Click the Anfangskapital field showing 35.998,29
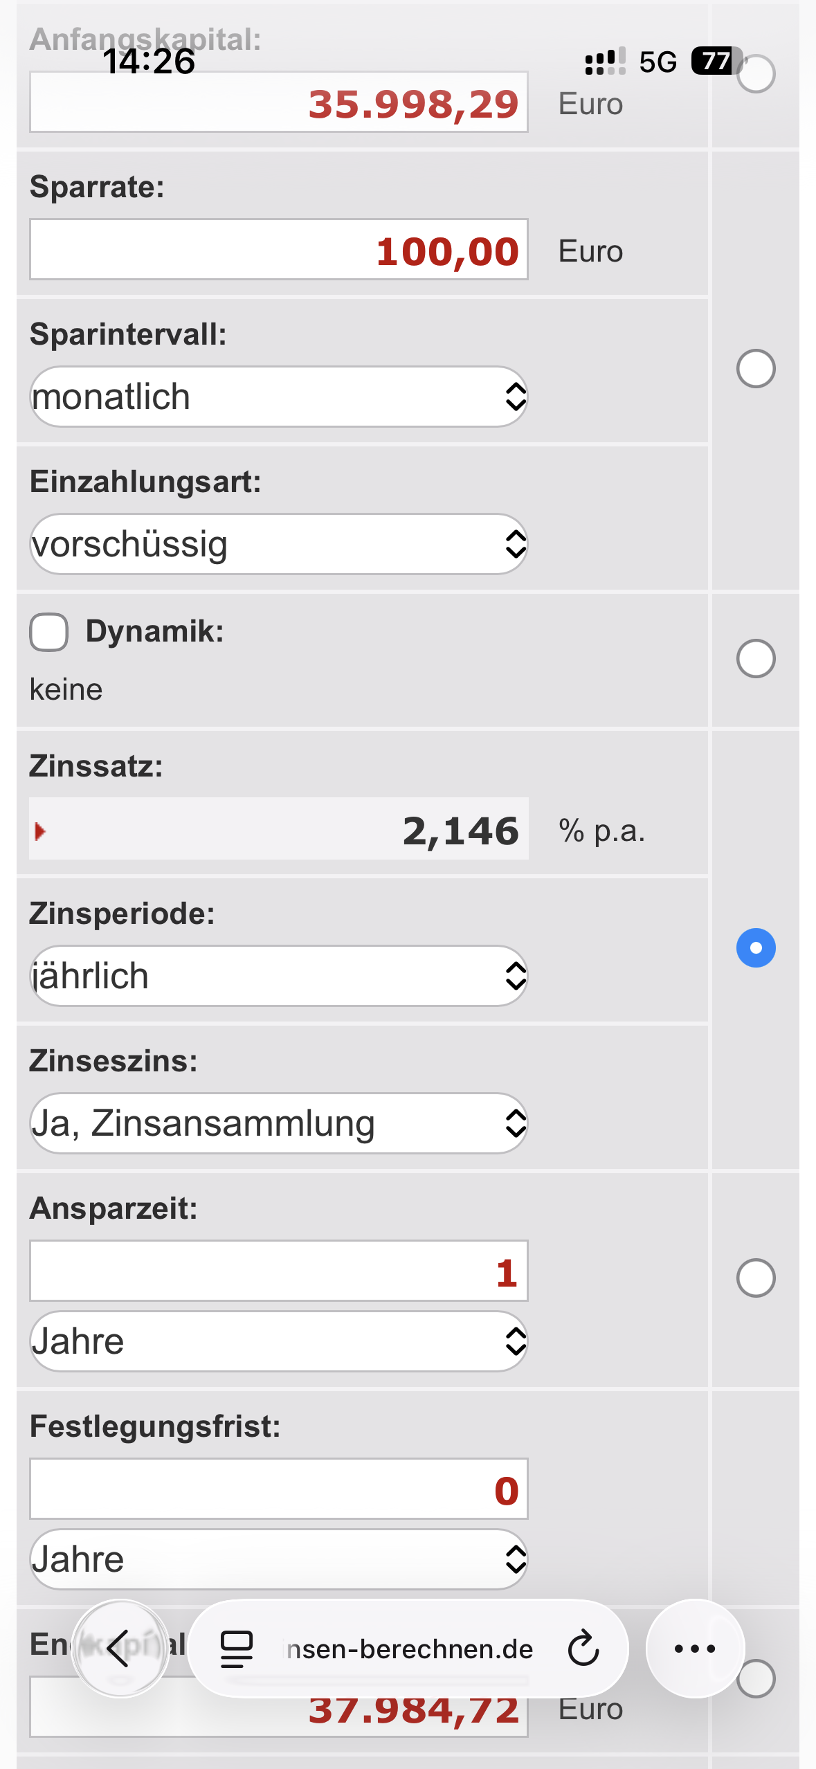 (x=279, y=102)
